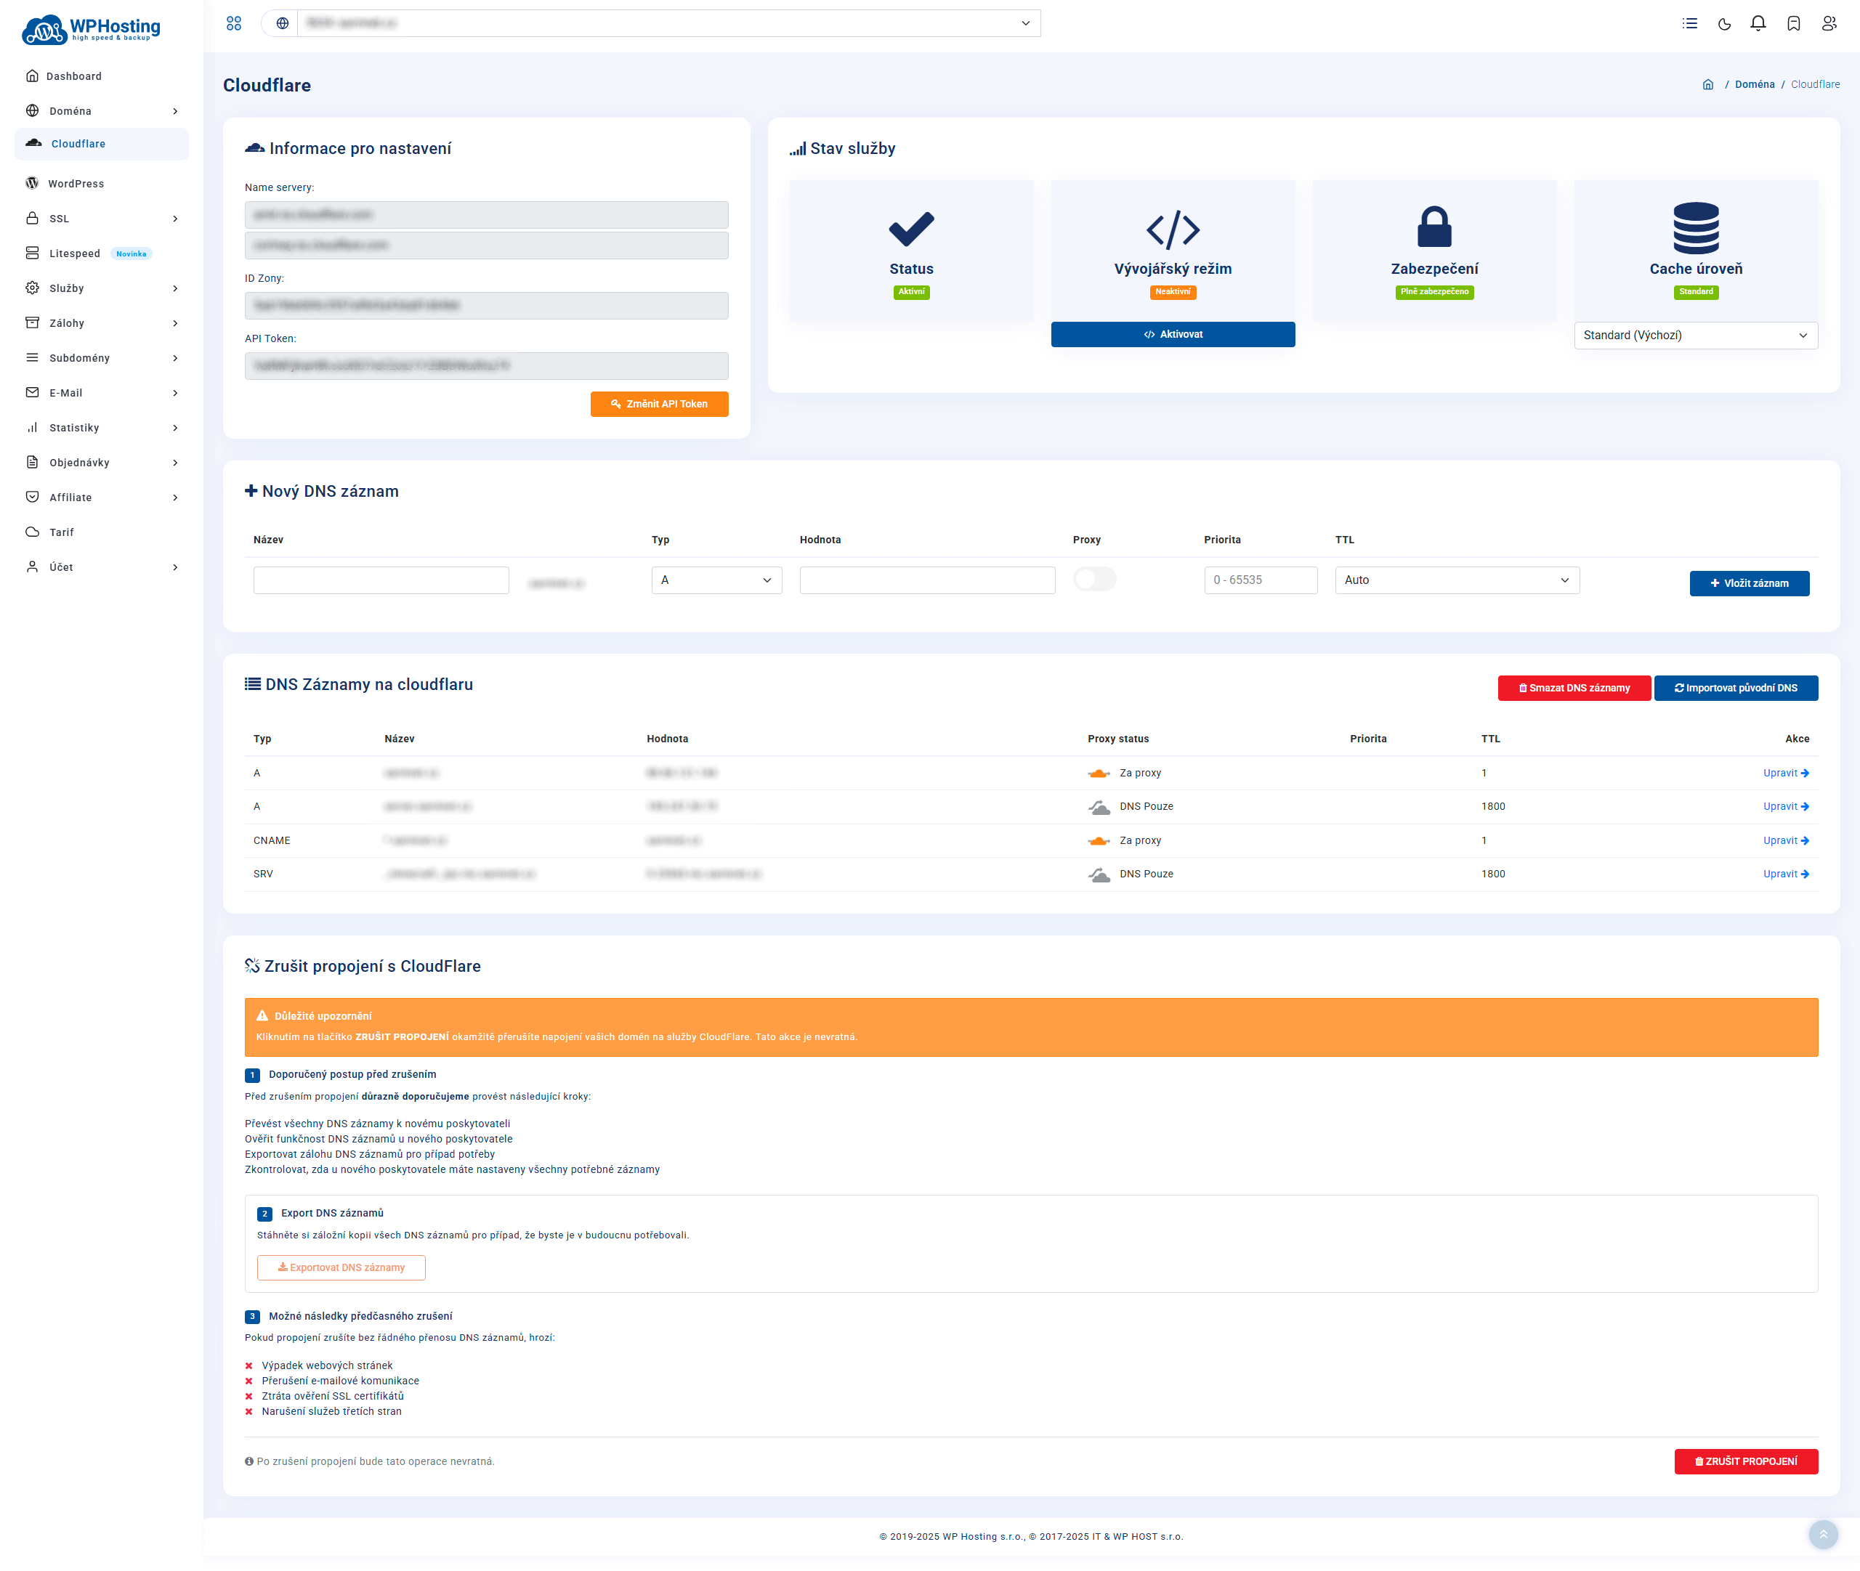Open the Cache level Standard (Výchozí) dropdown
The width and height of the screenshot is (1860, 1571).
click(1695, 336)
